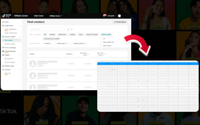
Task: Click the Discover creators sidebar icon
Action: click(3, 37)
